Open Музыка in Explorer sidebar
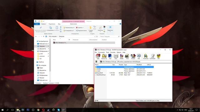 click(x=42, y=78)
